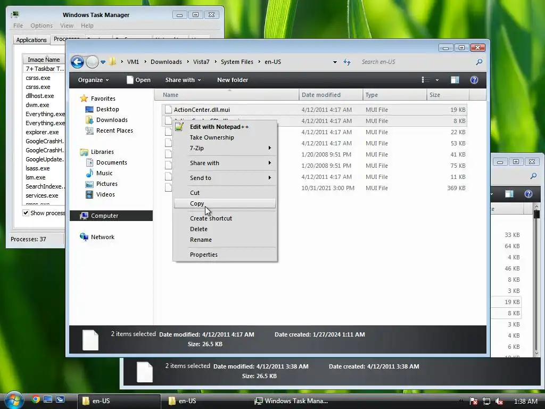Choose Copy from the context menu
Screen dimensions: 545x409
(x=225, y=203)
